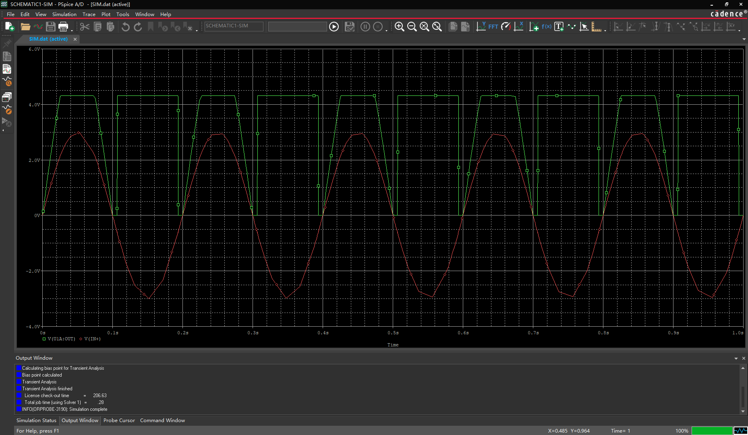748x435 pixels.
Task: Run the simulation with the play button
Action: point(334,27)
